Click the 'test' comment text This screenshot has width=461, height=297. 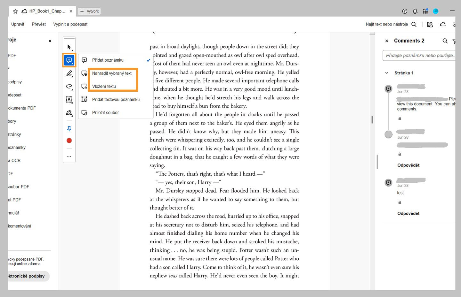(400, 193)
